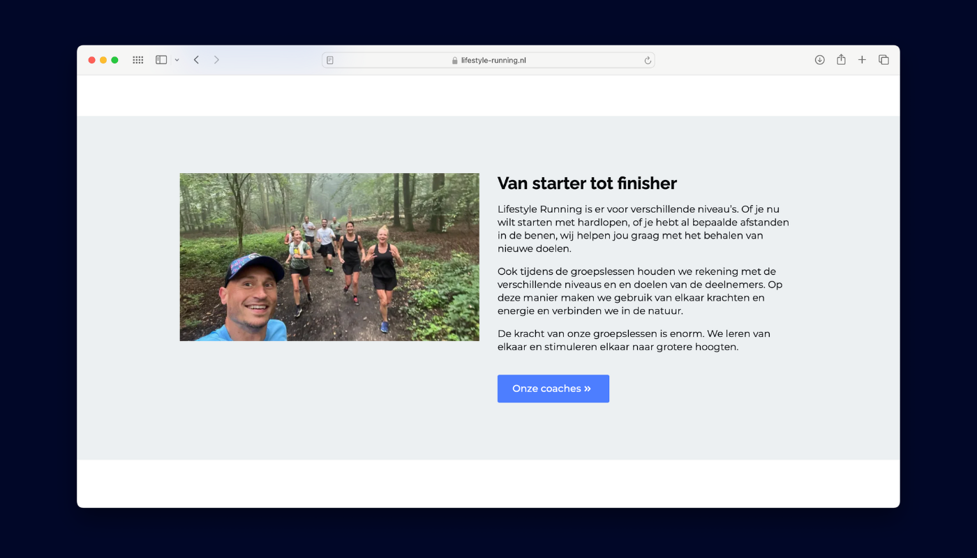This screenshot has width=977, height=558.
Task: Reload the page with the refresh icon
Action: tap(648, 60)
